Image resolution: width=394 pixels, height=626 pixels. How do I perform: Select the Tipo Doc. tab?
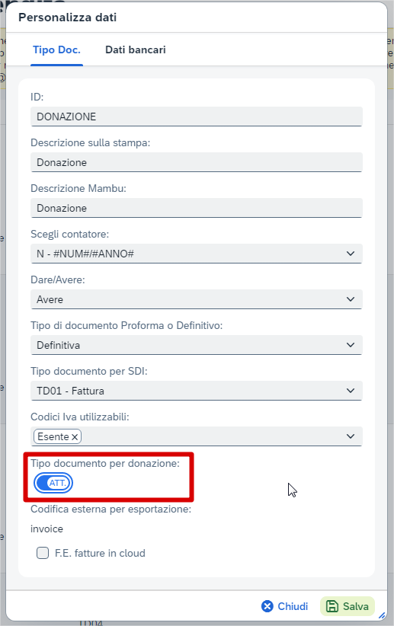tap(56, 50)
